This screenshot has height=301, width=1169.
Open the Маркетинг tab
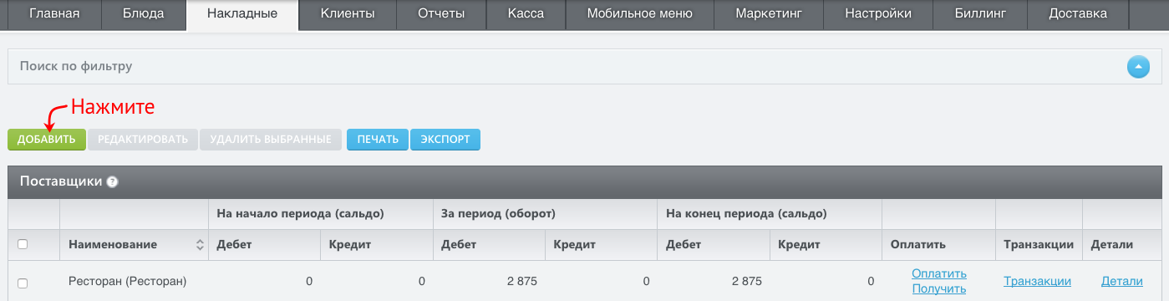click(768, 14)
